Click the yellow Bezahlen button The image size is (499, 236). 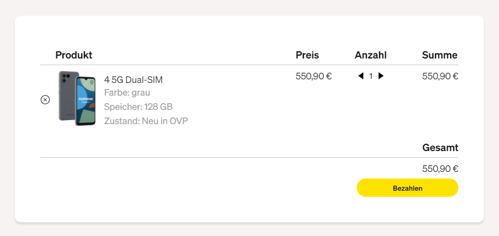(x=408, y=188)
